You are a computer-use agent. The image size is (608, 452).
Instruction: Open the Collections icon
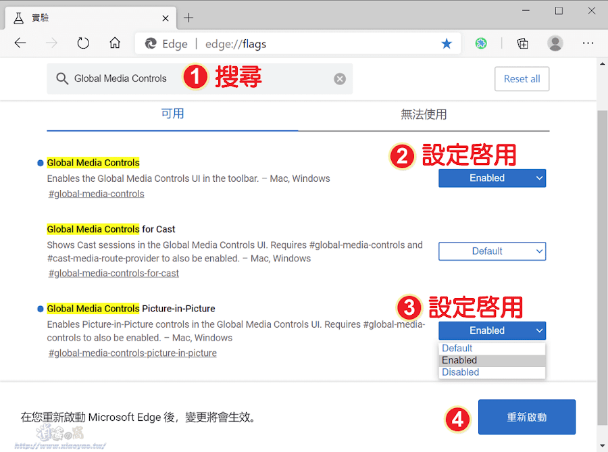[522, 43]
